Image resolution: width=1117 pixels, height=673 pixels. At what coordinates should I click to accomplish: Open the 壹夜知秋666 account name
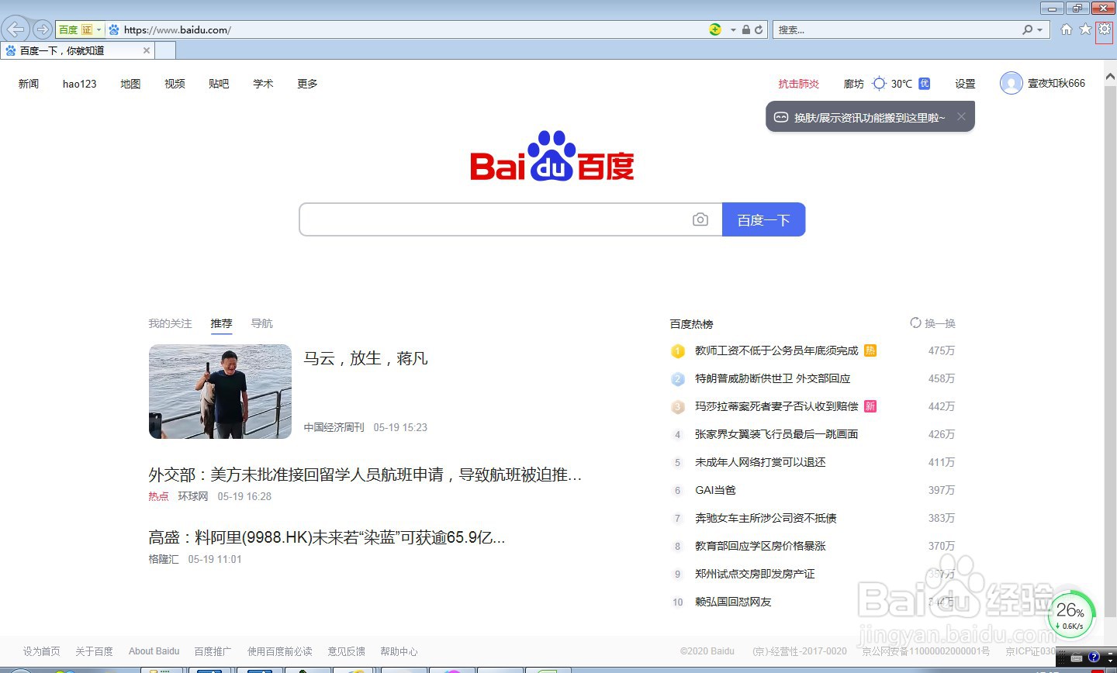[x=1056, y=83]
